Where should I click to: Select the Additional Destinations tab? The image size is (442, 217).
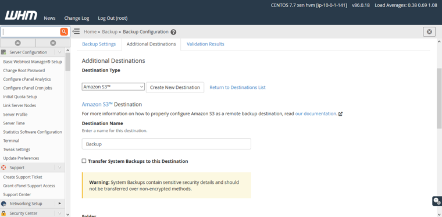click(x=151, y=44)
